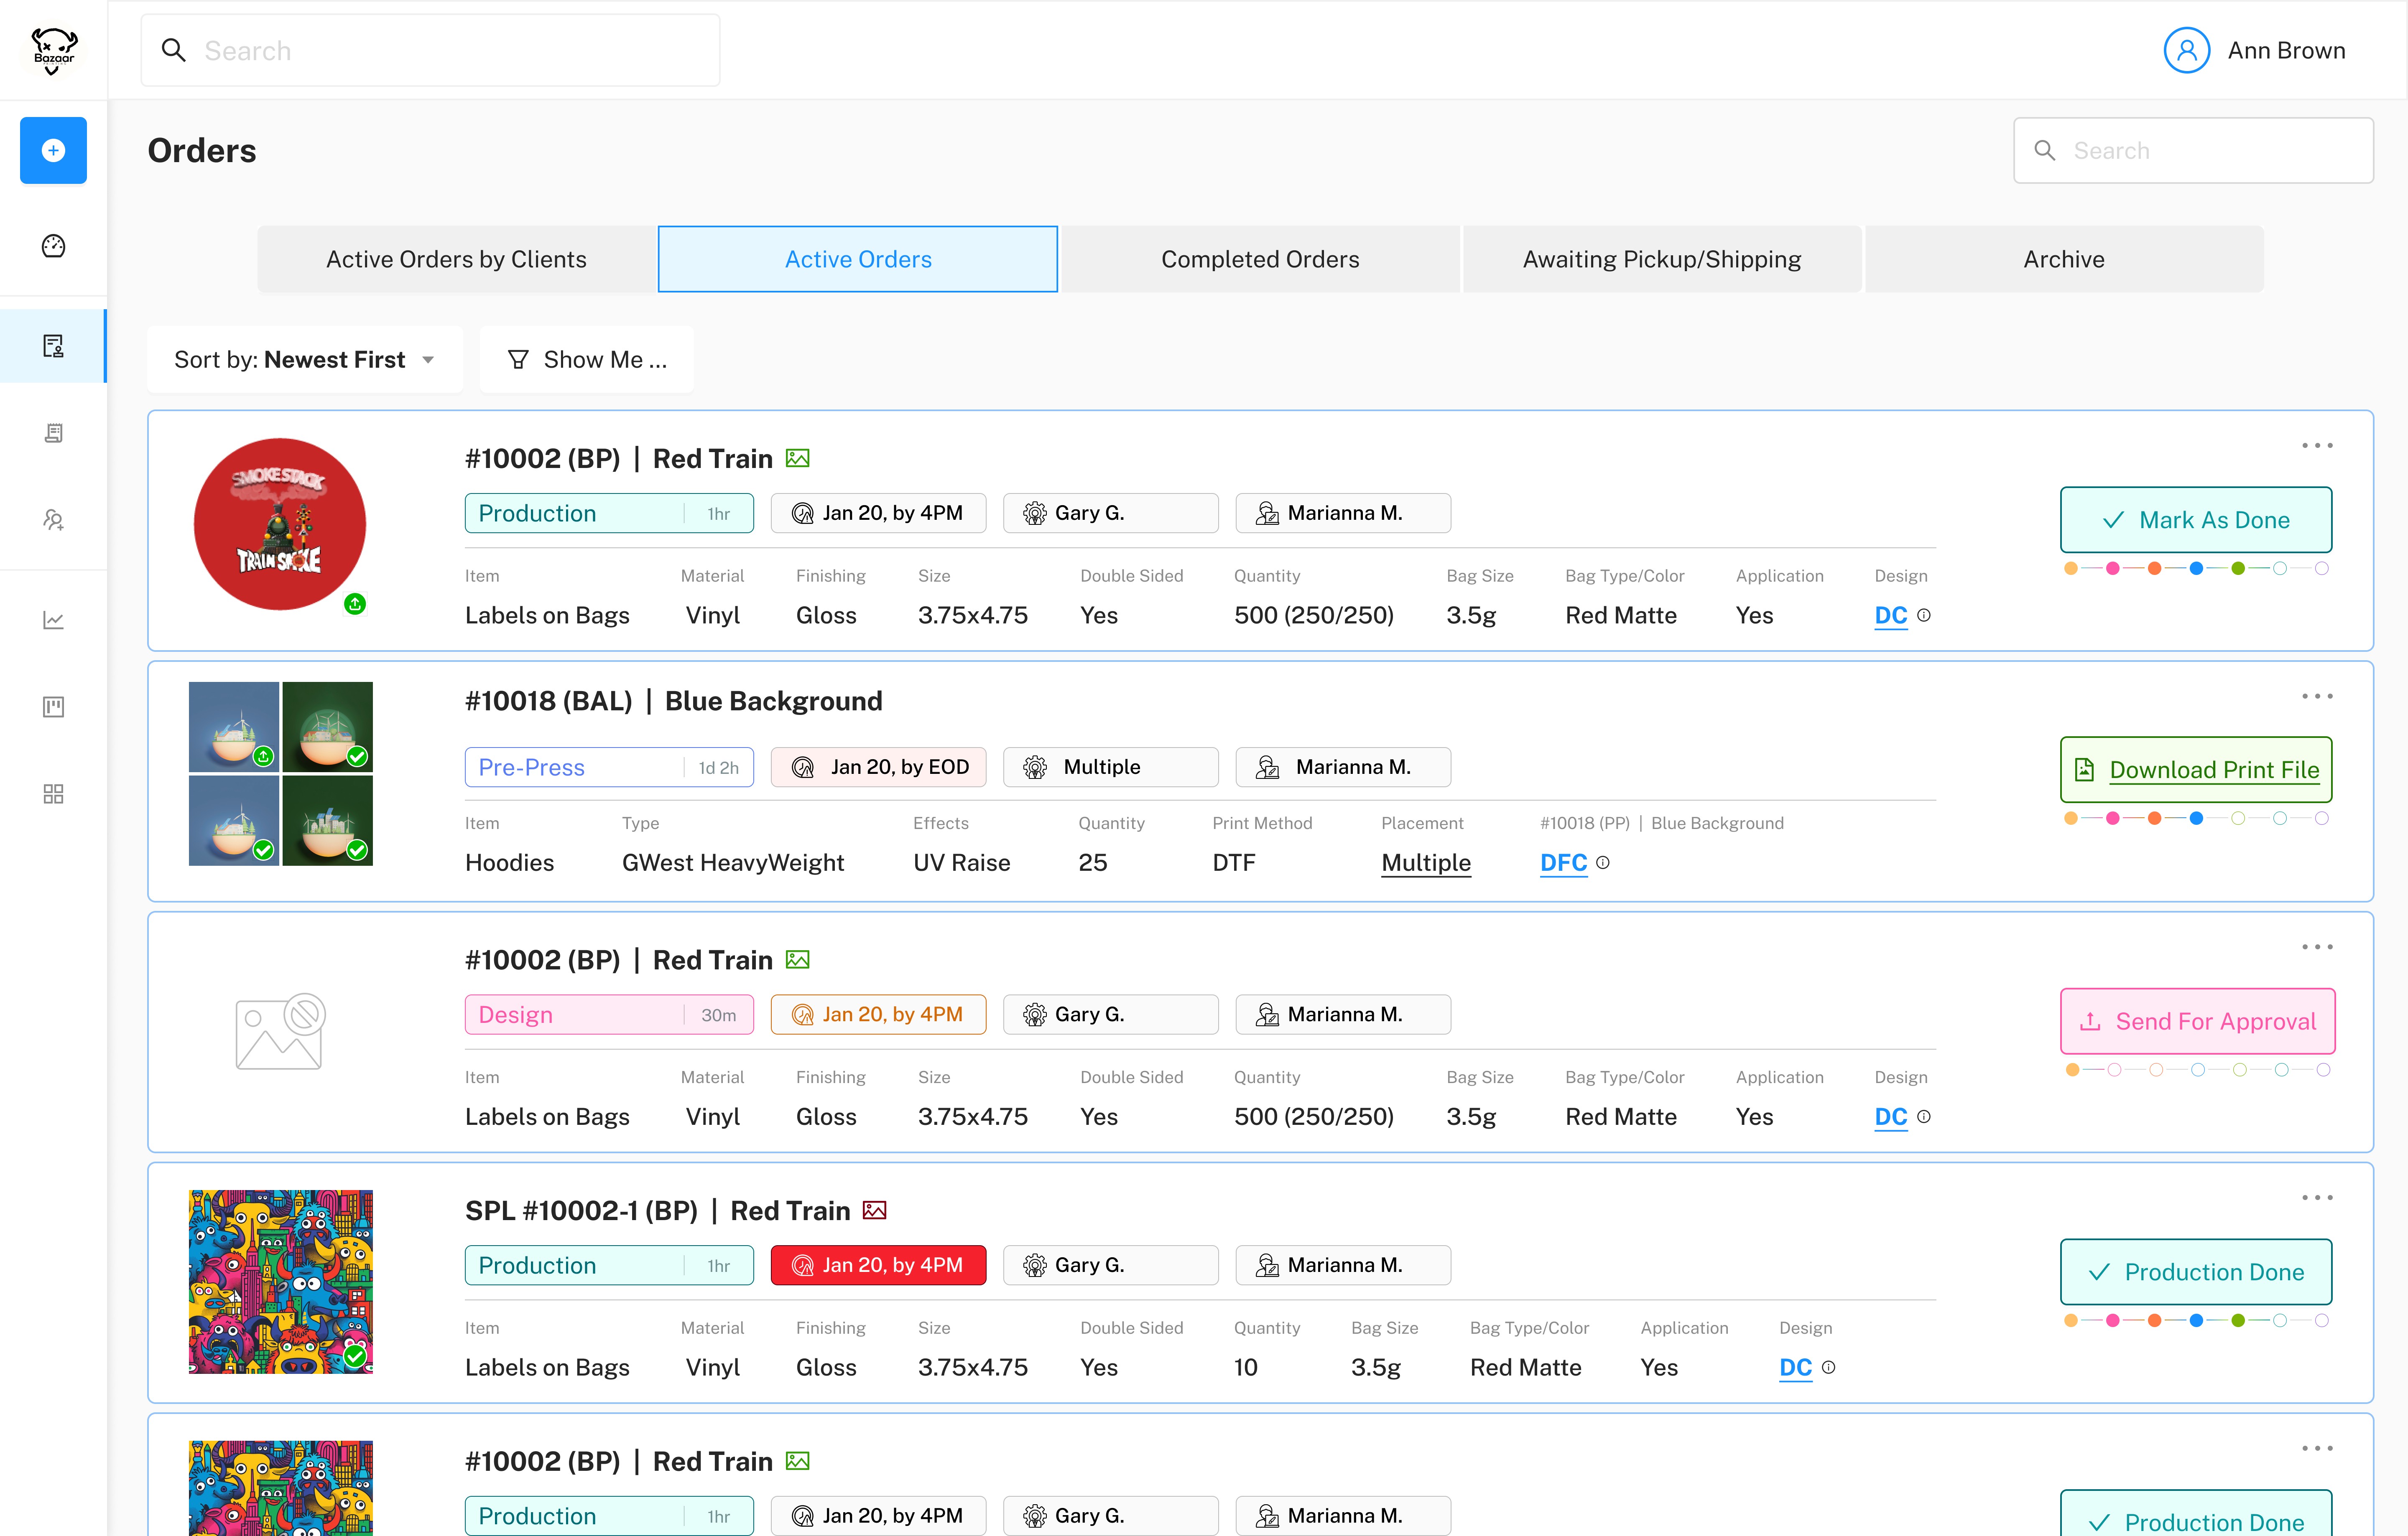The image size is (2408, 1536).
Task: Open the receipt list icon in sidebar
Action: 54,433
